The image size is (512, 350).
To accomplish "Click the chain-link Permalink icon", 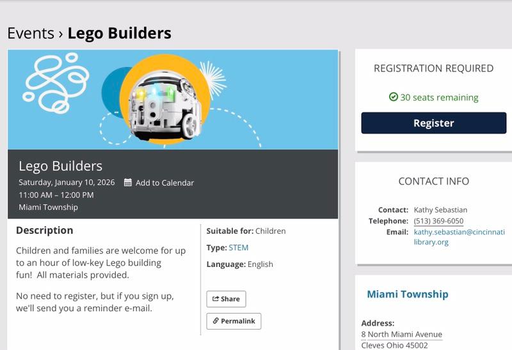I will click(x=216, y=321).
